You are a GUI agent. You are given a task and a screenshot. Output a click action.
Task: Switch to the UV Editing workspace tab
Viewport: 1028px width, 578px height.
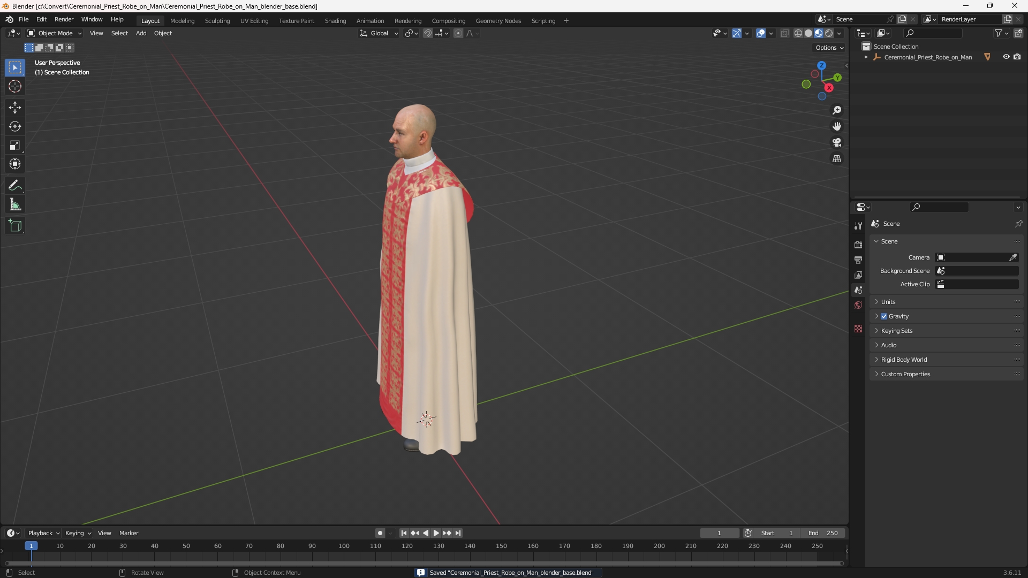(254, 21)
